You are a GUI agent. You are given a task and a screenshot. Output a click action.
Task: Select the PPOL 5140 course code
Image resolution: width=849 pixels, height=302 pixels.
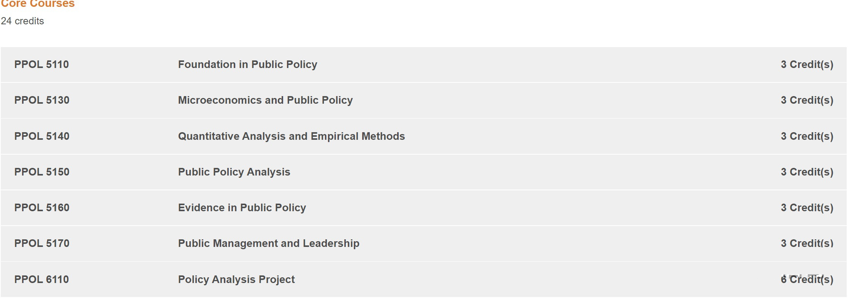(42, 136)
